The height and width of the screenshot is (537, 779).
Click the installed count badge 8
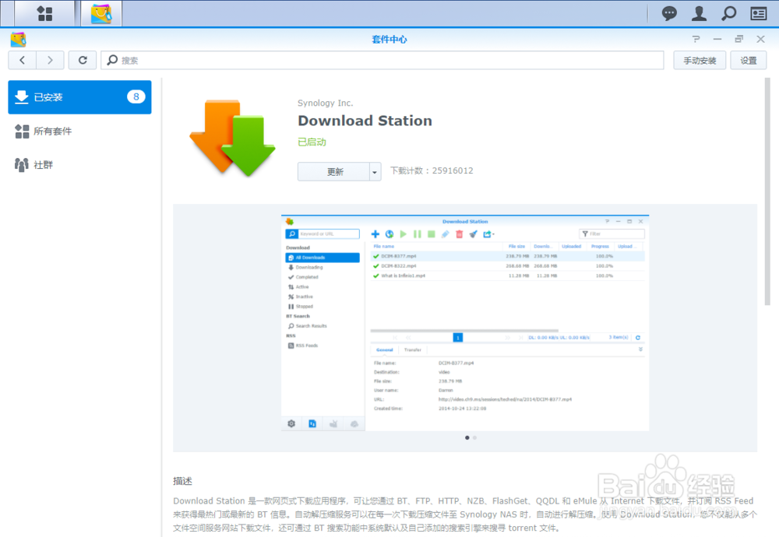[x=136, y=97]
